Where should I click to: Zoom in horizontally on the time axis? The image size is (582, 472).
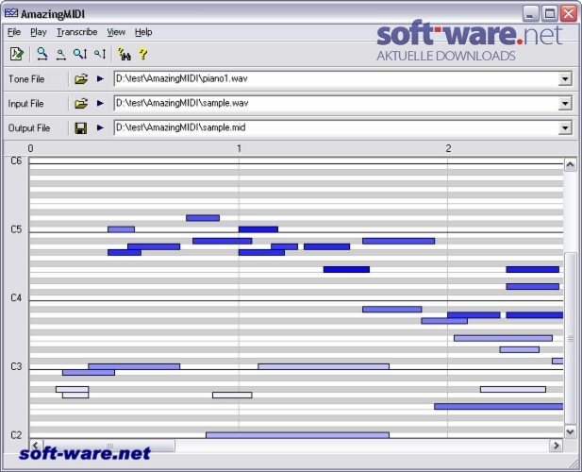[x=42, y=54]
